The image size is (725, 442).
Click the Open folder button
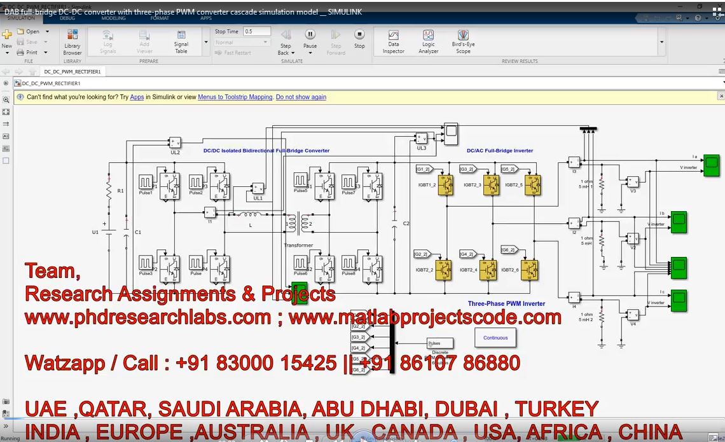pos(28,31)
